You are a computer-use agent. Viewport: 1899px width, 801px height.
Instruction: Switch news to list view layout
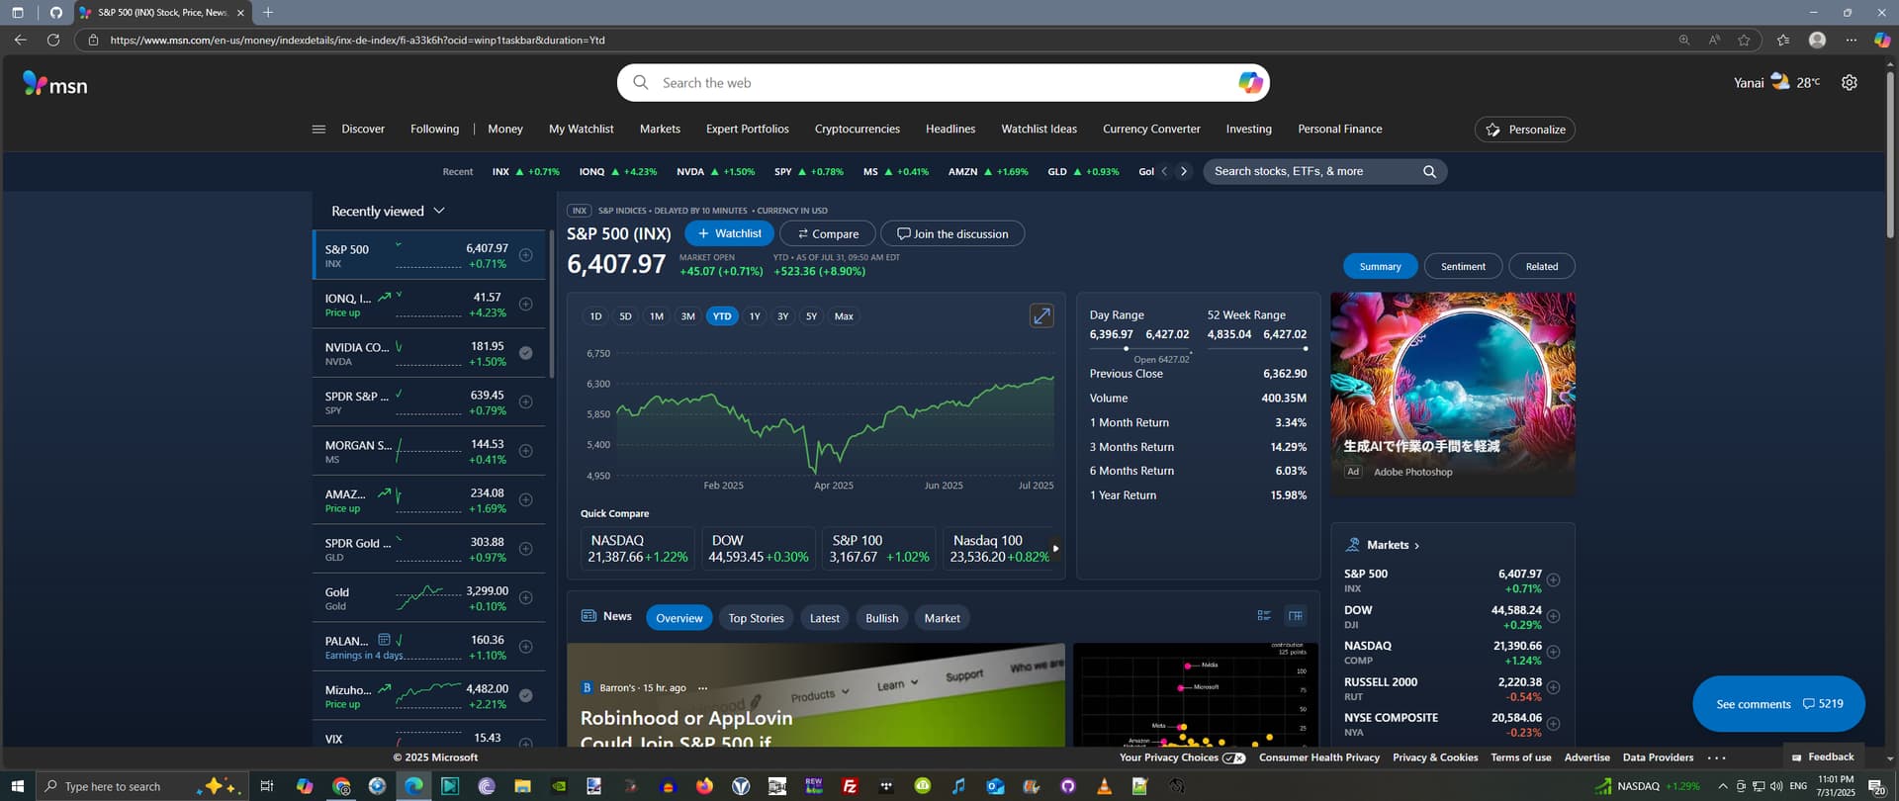(1264, 616)
